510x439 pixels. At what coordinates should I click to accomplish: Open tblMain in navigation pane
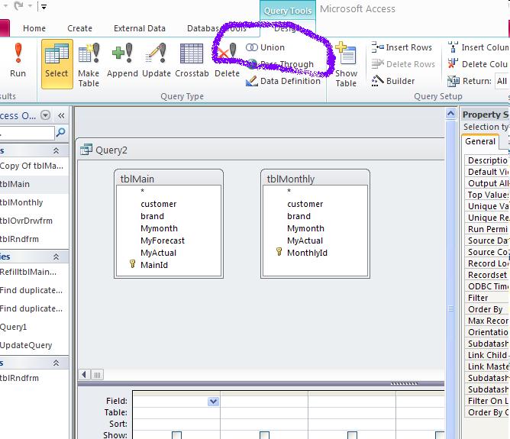pyautogui.click(x=34, y=184)
